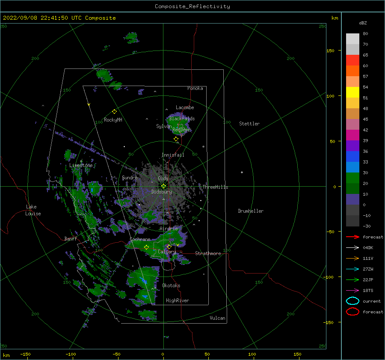Click the Calgary city label
The height and width of the screenshot is (360, 385).
[167, 252]
